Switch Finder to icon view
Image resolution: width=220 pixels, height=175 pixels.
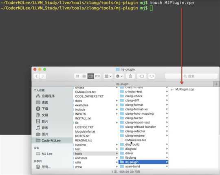click(77, 76)
